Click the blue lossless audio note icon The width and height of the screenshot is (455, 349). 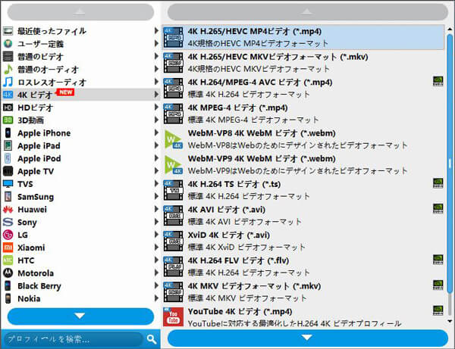click(x=8, y=82)
